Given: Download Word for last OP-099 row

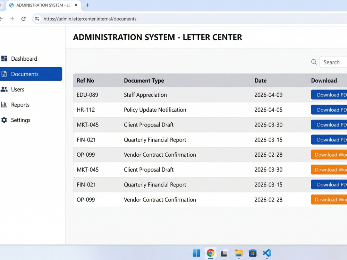Looking at the screenshot, I should [329, 200].
